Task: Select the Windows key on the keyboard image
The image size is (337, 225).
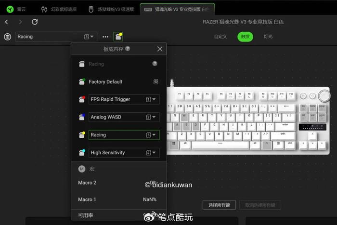Action: (174, 145)
